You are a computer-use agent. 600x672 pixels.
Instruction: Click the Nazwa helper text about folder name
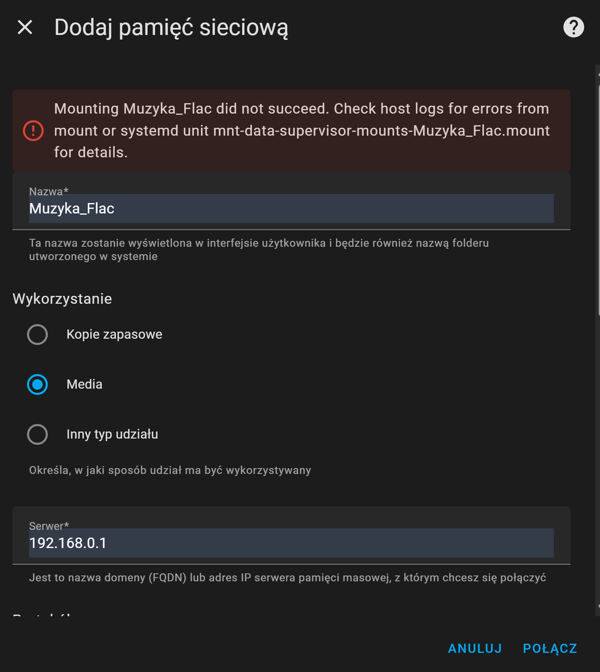click(x=259, y=250)
